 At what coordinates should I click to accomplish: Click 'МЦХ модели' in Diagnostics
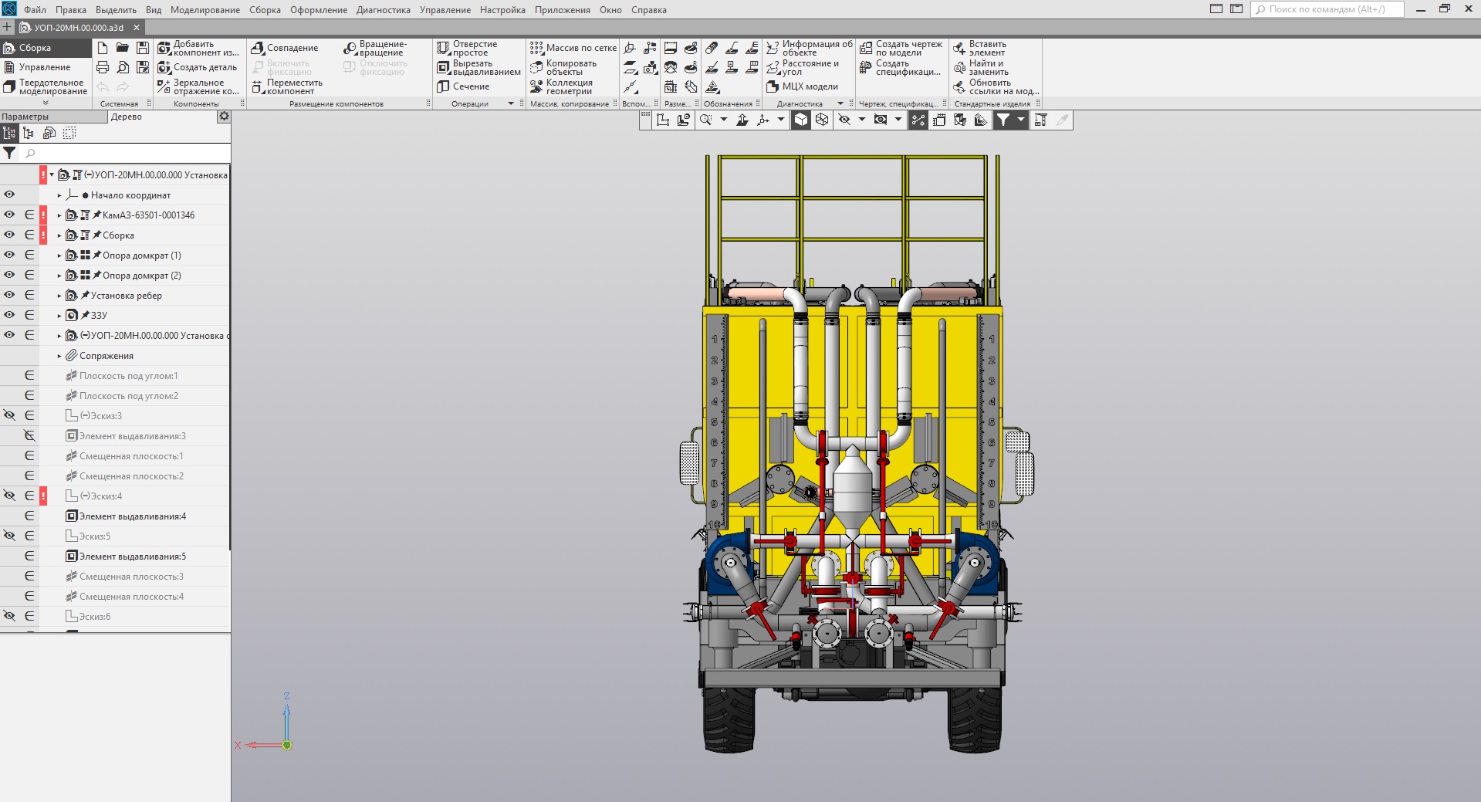[803, 86]
